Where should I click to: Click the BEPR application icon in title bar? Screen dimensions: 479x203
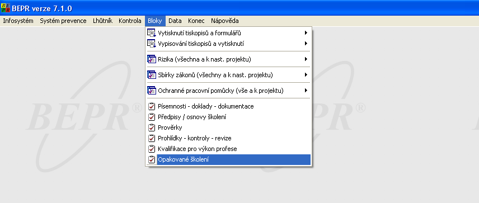coord(6,8)
